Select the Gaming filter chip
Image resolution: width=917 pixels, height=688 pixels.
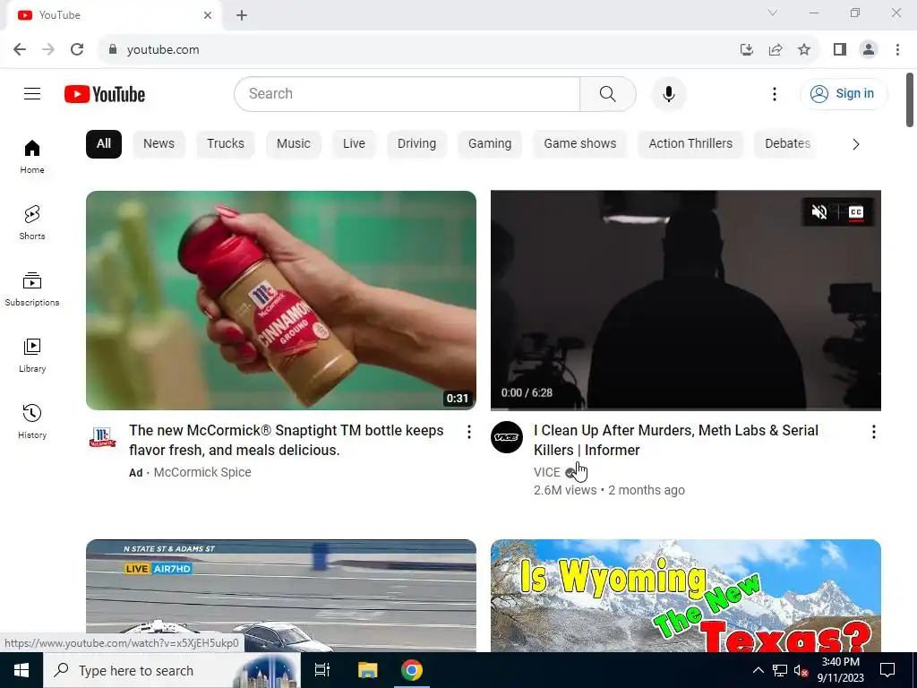(x=490, y=144)
